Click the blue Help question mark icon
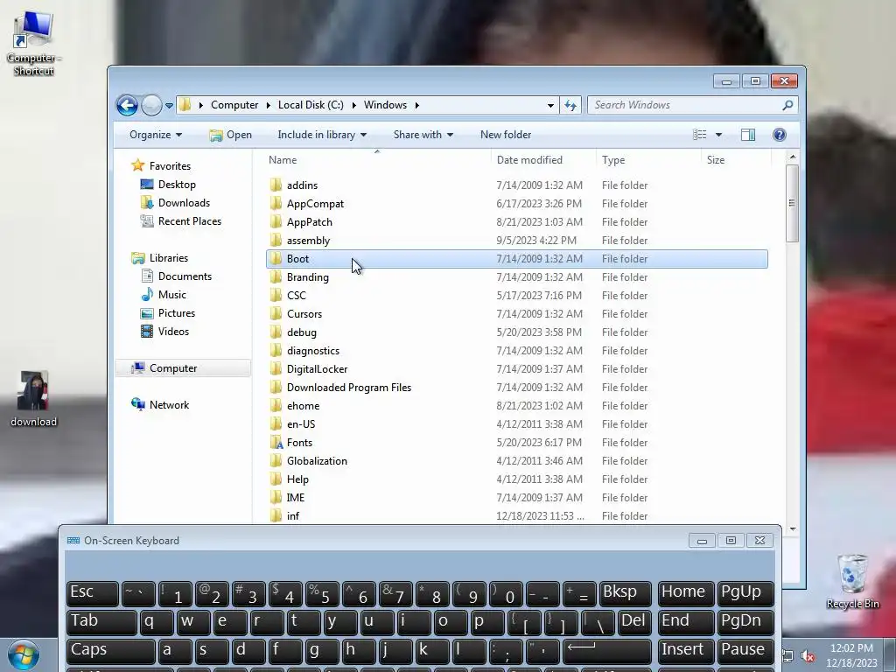Image resolution: width=896 pixels, height=672 pixels. (780, 135)
